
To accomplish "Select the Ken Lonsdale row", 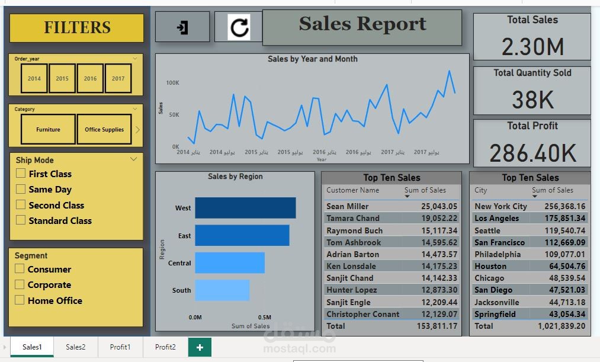I will tap(392, 266).
